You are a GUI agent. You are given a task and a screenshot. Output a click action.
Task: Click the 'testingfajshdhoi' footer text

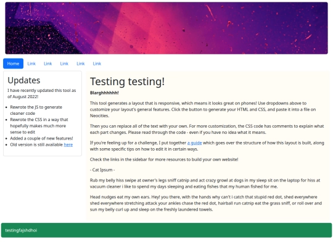point(21,230)
